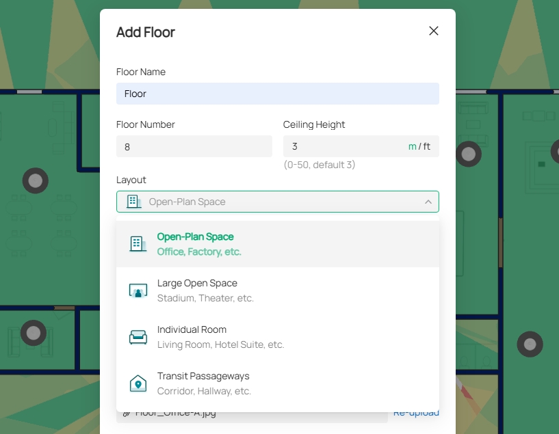Collapse the Layout dropdown using its chevron
Screen dimensions: 559x434
click(x=428, y=202)
